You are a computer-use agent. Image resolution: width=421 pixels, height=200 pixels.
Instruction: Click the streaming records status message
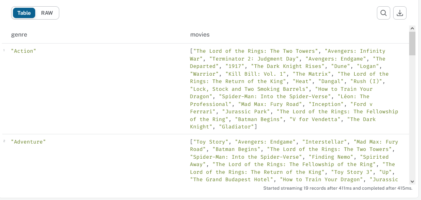[338, 188]
